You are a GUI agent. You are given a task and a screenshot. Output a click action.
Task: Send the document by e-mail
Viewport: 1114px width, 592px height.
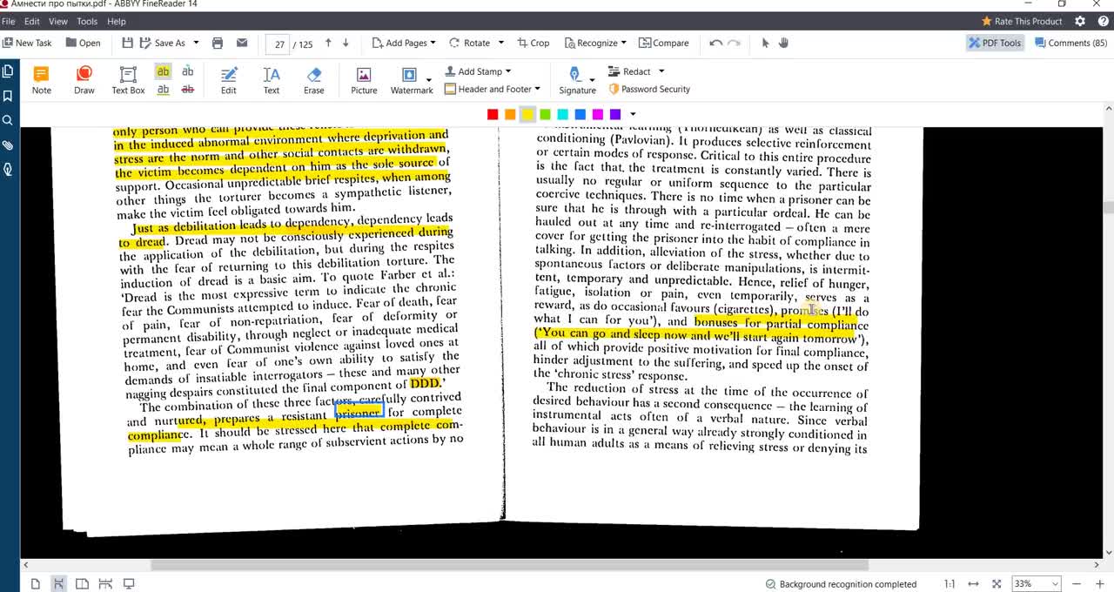click(242, 43)
